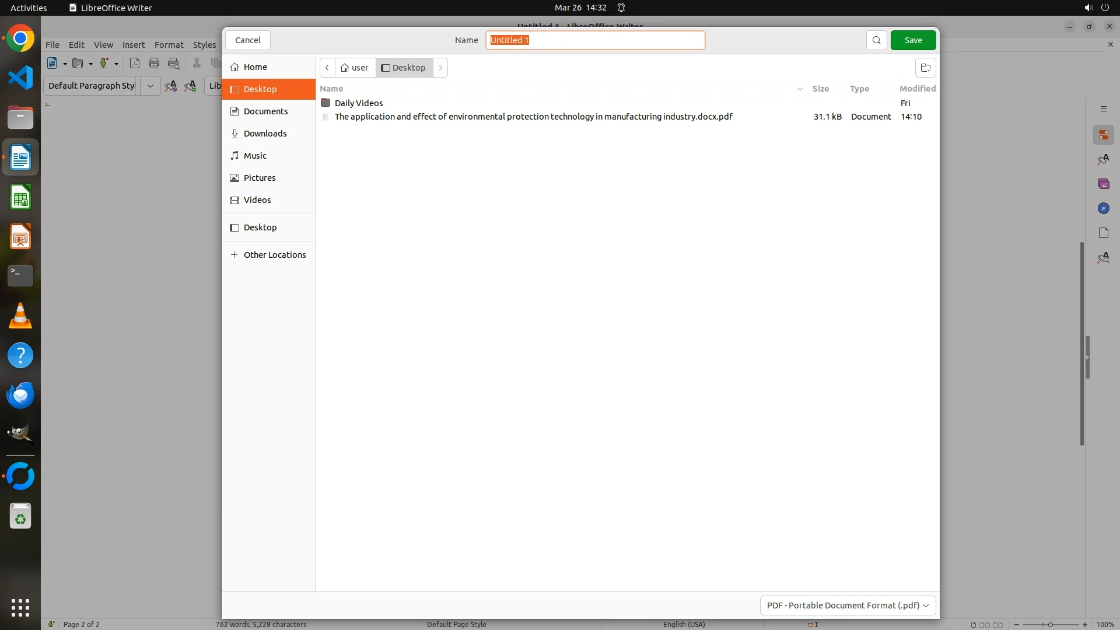Toggle sort order with the Name column arrow
This screenshot has width=1120, height=630.
(800, 89)
